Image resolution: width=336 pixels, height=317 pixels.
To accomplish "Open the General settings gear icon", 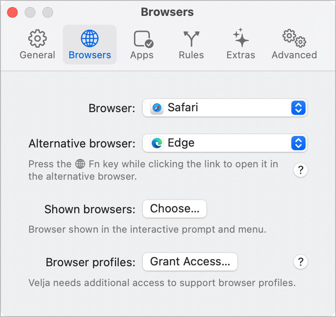I will click(37, 39).
